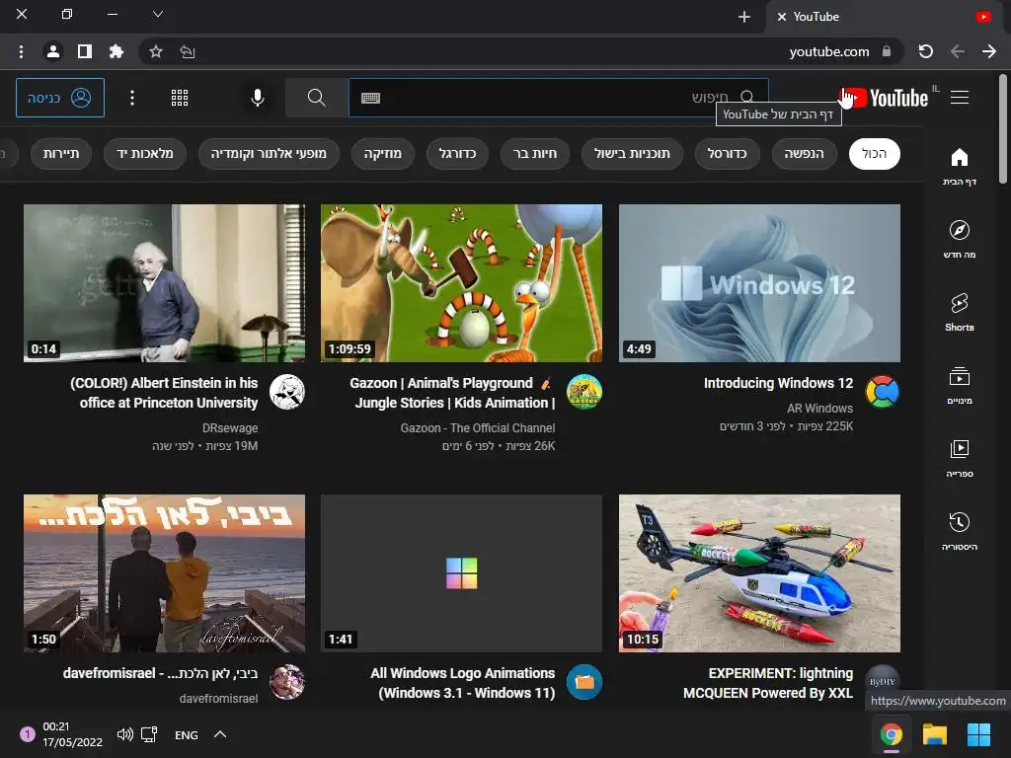Click the DRsewage channel avatar

287,392
